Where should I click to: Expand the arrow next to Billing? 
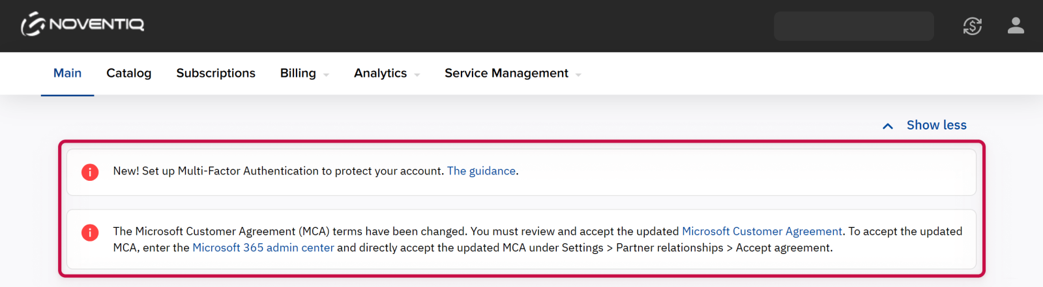point(326,75)
